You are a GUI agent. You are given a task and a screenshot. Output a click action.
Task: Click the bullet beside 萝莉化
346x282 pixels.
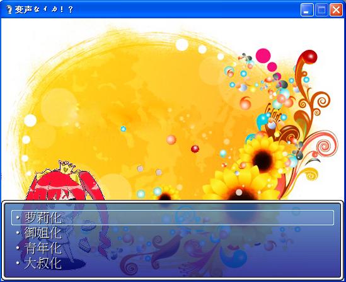pos(18,218)
